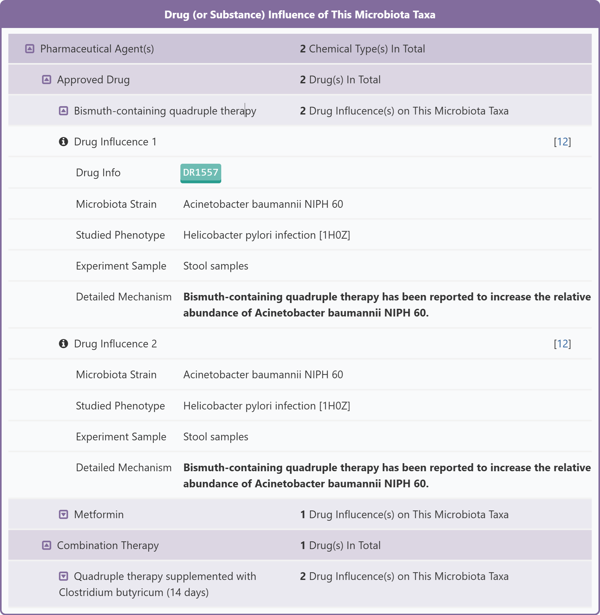
Task: Open the DR1557 drug info badge
Action: [200, 173]
